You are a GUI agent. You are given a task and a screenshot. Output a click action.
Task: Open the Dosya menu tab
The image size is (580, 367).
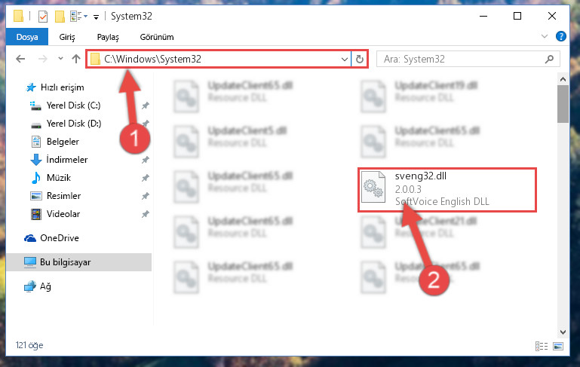point(27,37)
